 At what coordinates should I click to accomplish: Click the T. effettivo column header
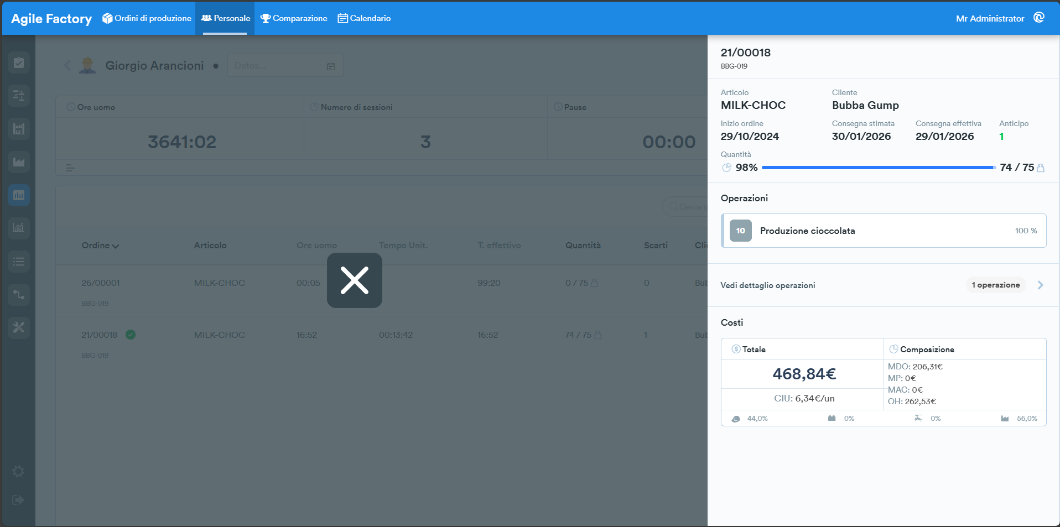(499, 245)
